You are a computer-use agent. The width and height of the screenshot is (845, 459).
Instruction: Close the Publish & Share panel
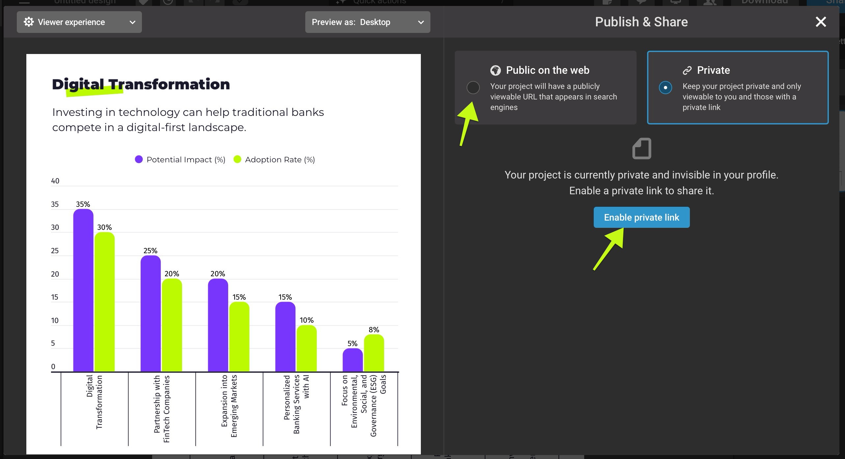pos(821,22)
